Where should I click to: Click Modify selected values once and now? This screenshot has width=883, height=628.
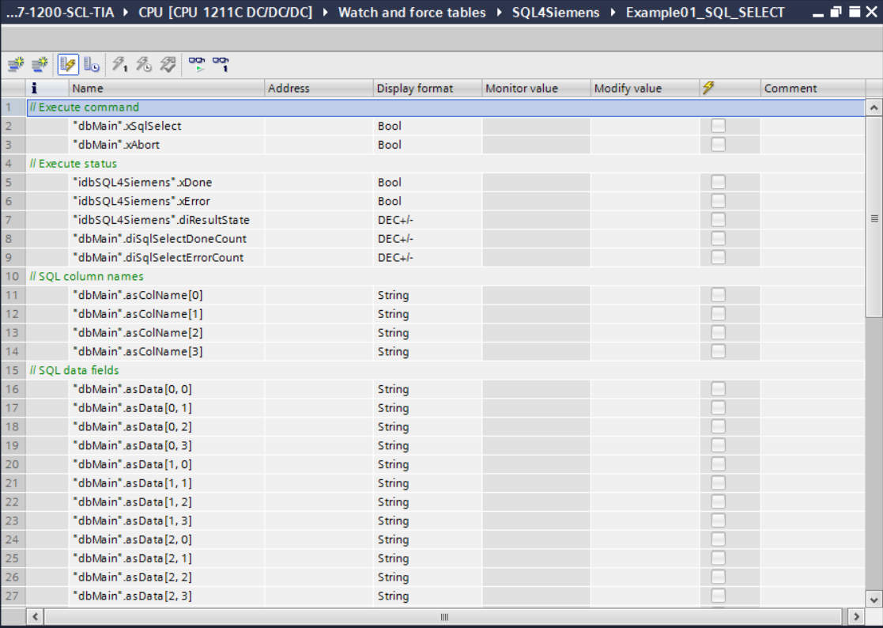tap(120, 64)
